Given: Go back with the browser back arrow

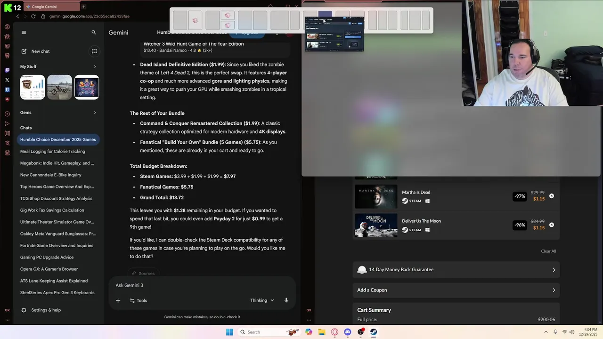Looking at the screenshot, I should (x=18, y=16).
